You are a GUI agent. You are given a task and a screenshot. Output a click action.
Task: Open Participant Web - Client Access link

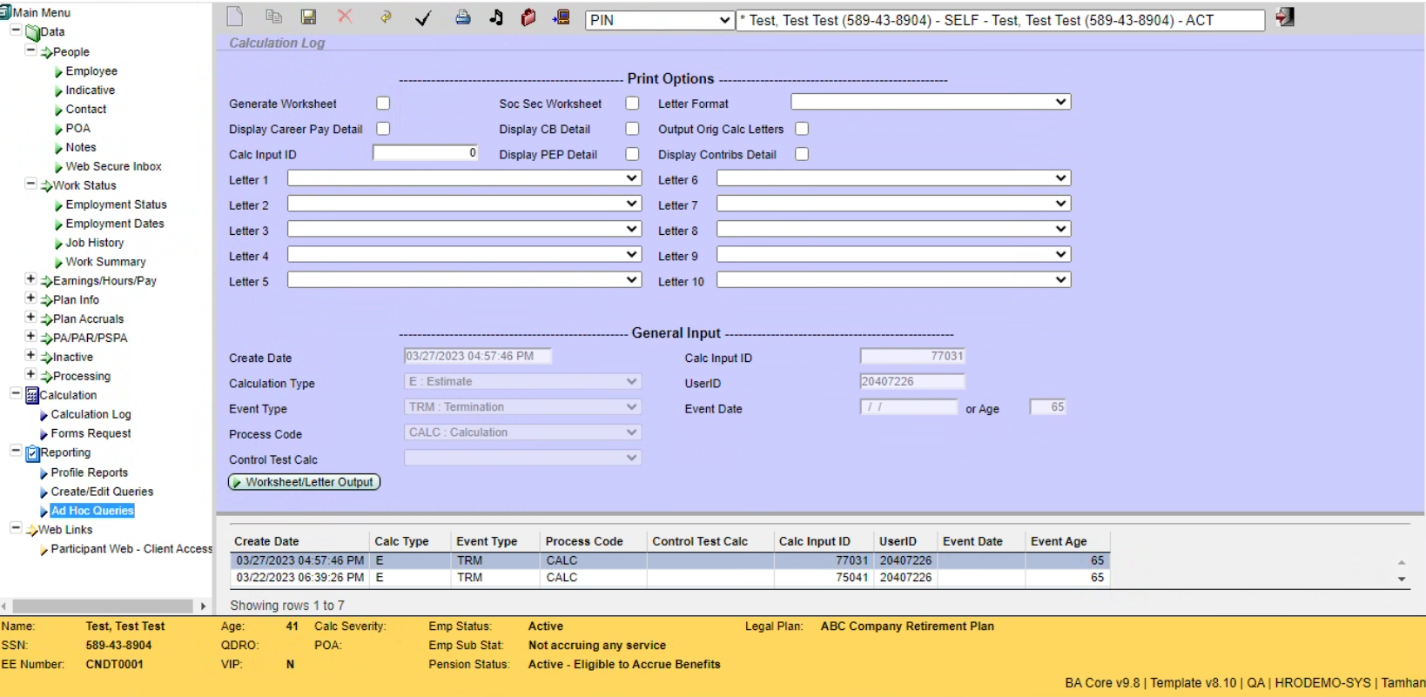131,549
